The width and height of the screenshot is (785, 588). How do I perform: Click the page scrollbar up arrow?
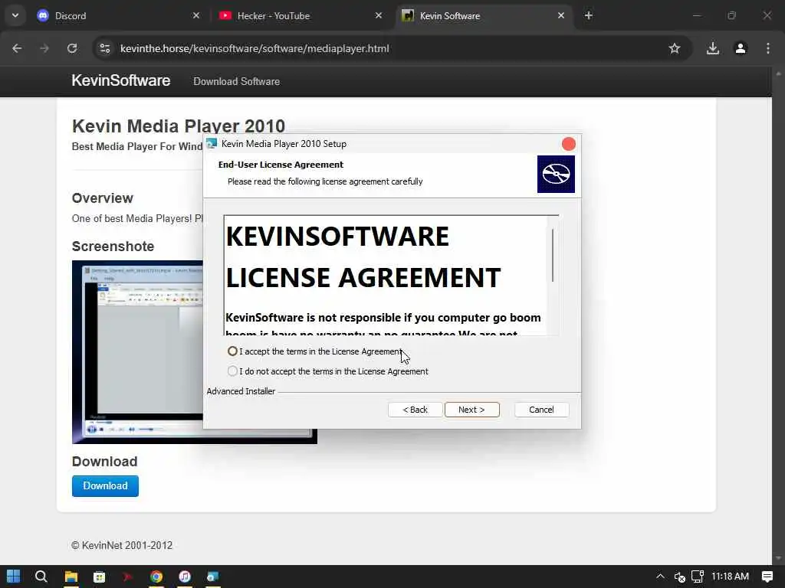(x=778, y=74)
